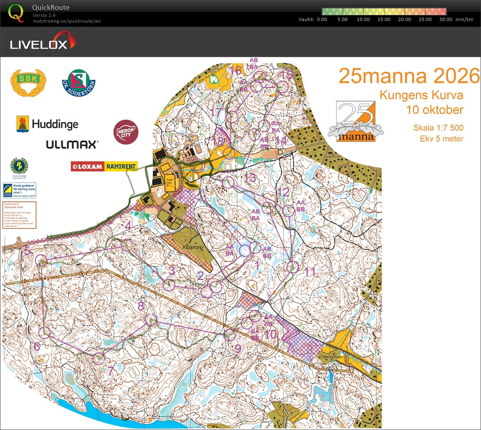The width and height of the screenshot is (481, 430).
Task: Click the control circle for control 9
Action: click(230, 335)
